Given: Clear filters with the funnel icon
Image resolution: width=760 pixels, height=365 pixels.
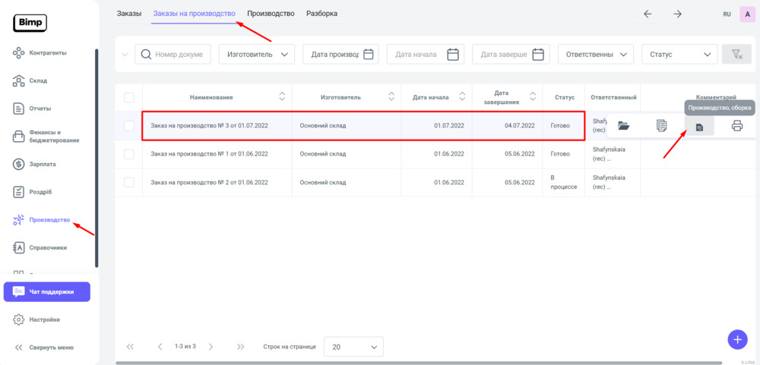Looking at the screenshot, I should (736, 54).
